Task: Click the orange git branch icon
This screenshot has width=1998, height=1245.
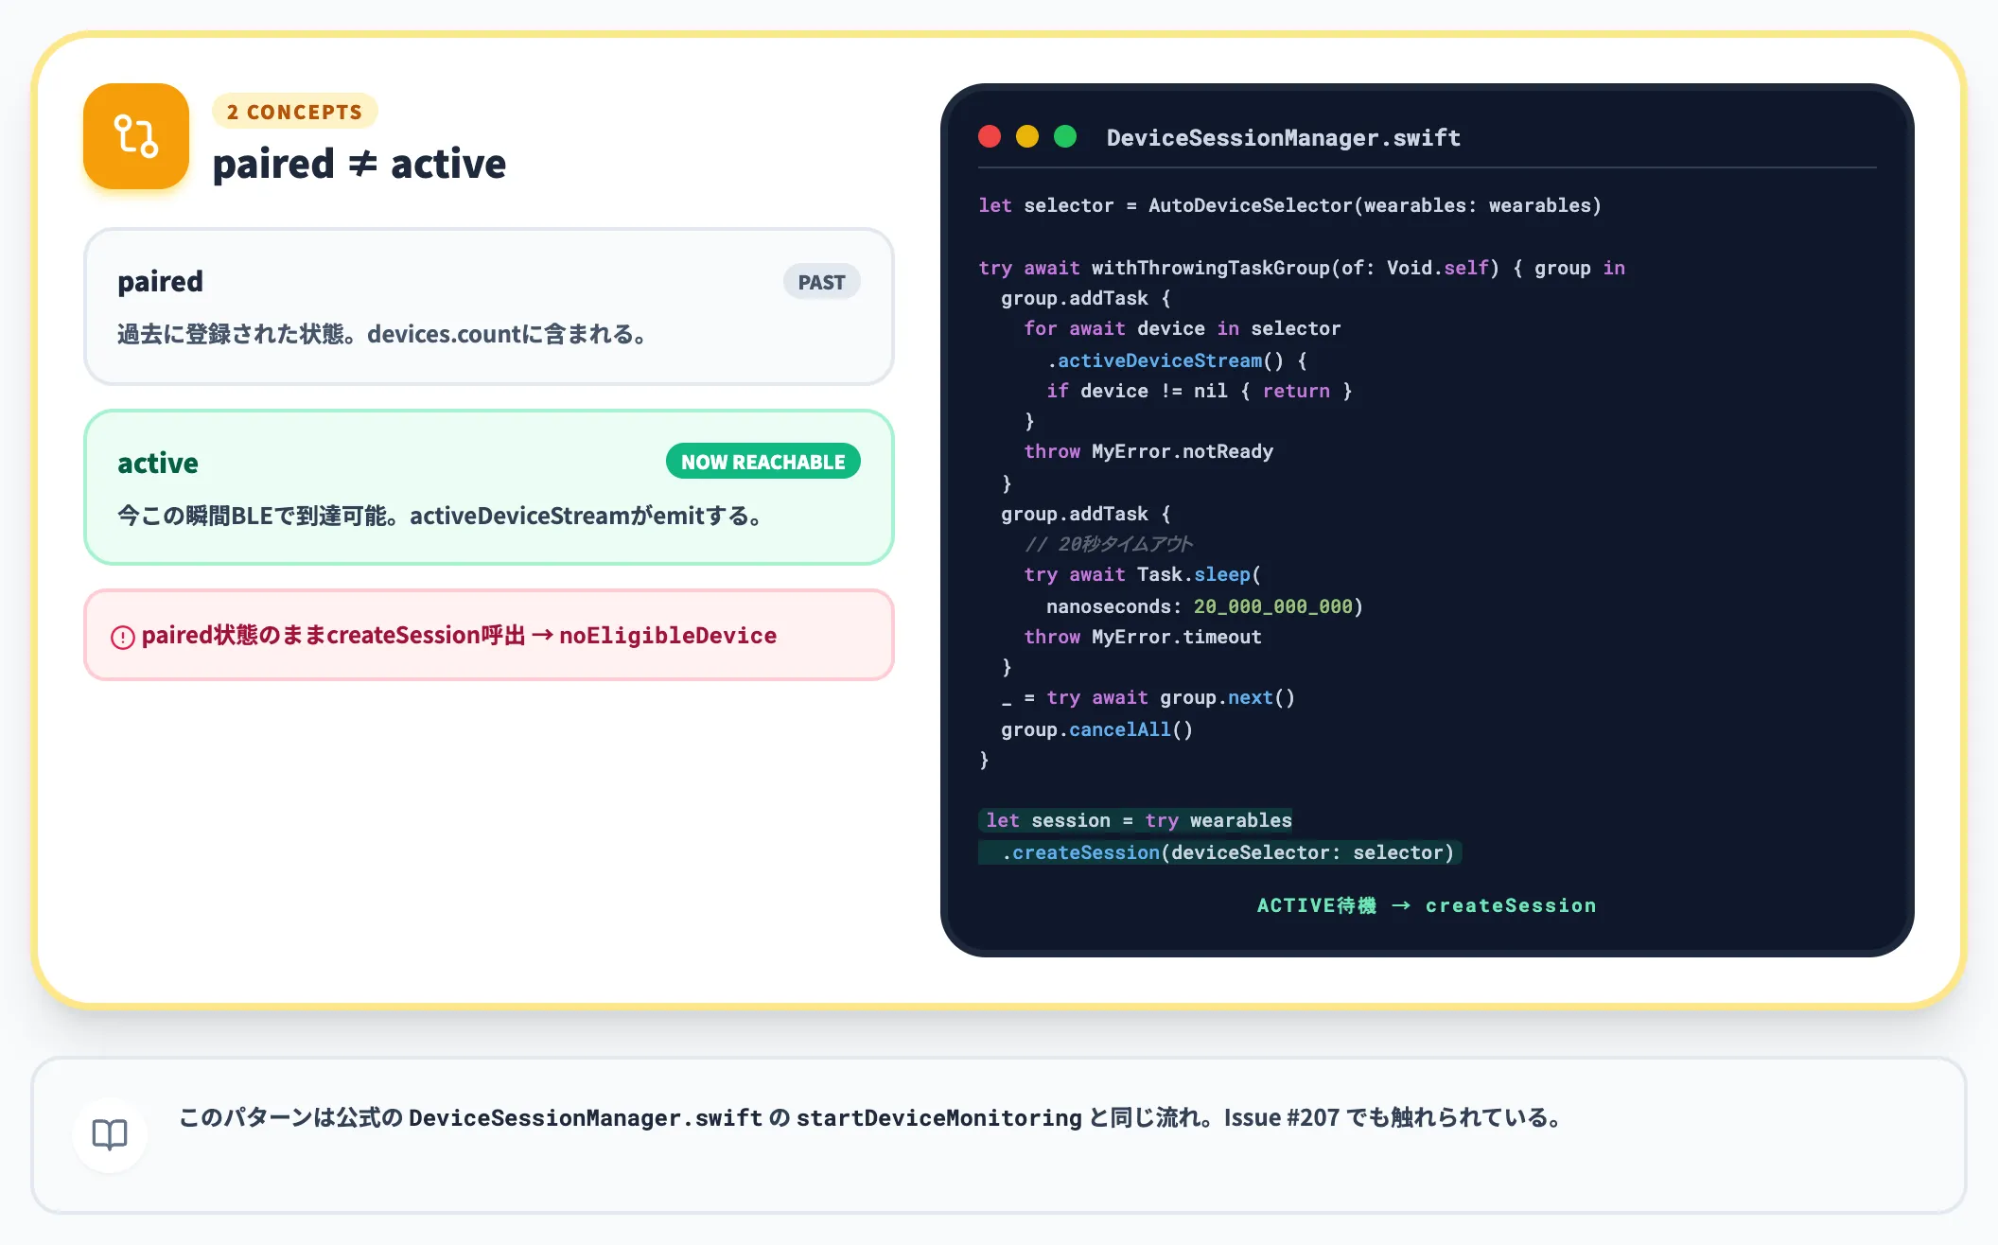Action: pyautogui.click(x=136, y=136)
